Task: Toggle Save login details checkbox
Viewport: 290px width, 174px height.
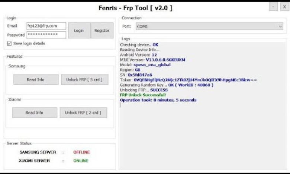Action: 9,44
